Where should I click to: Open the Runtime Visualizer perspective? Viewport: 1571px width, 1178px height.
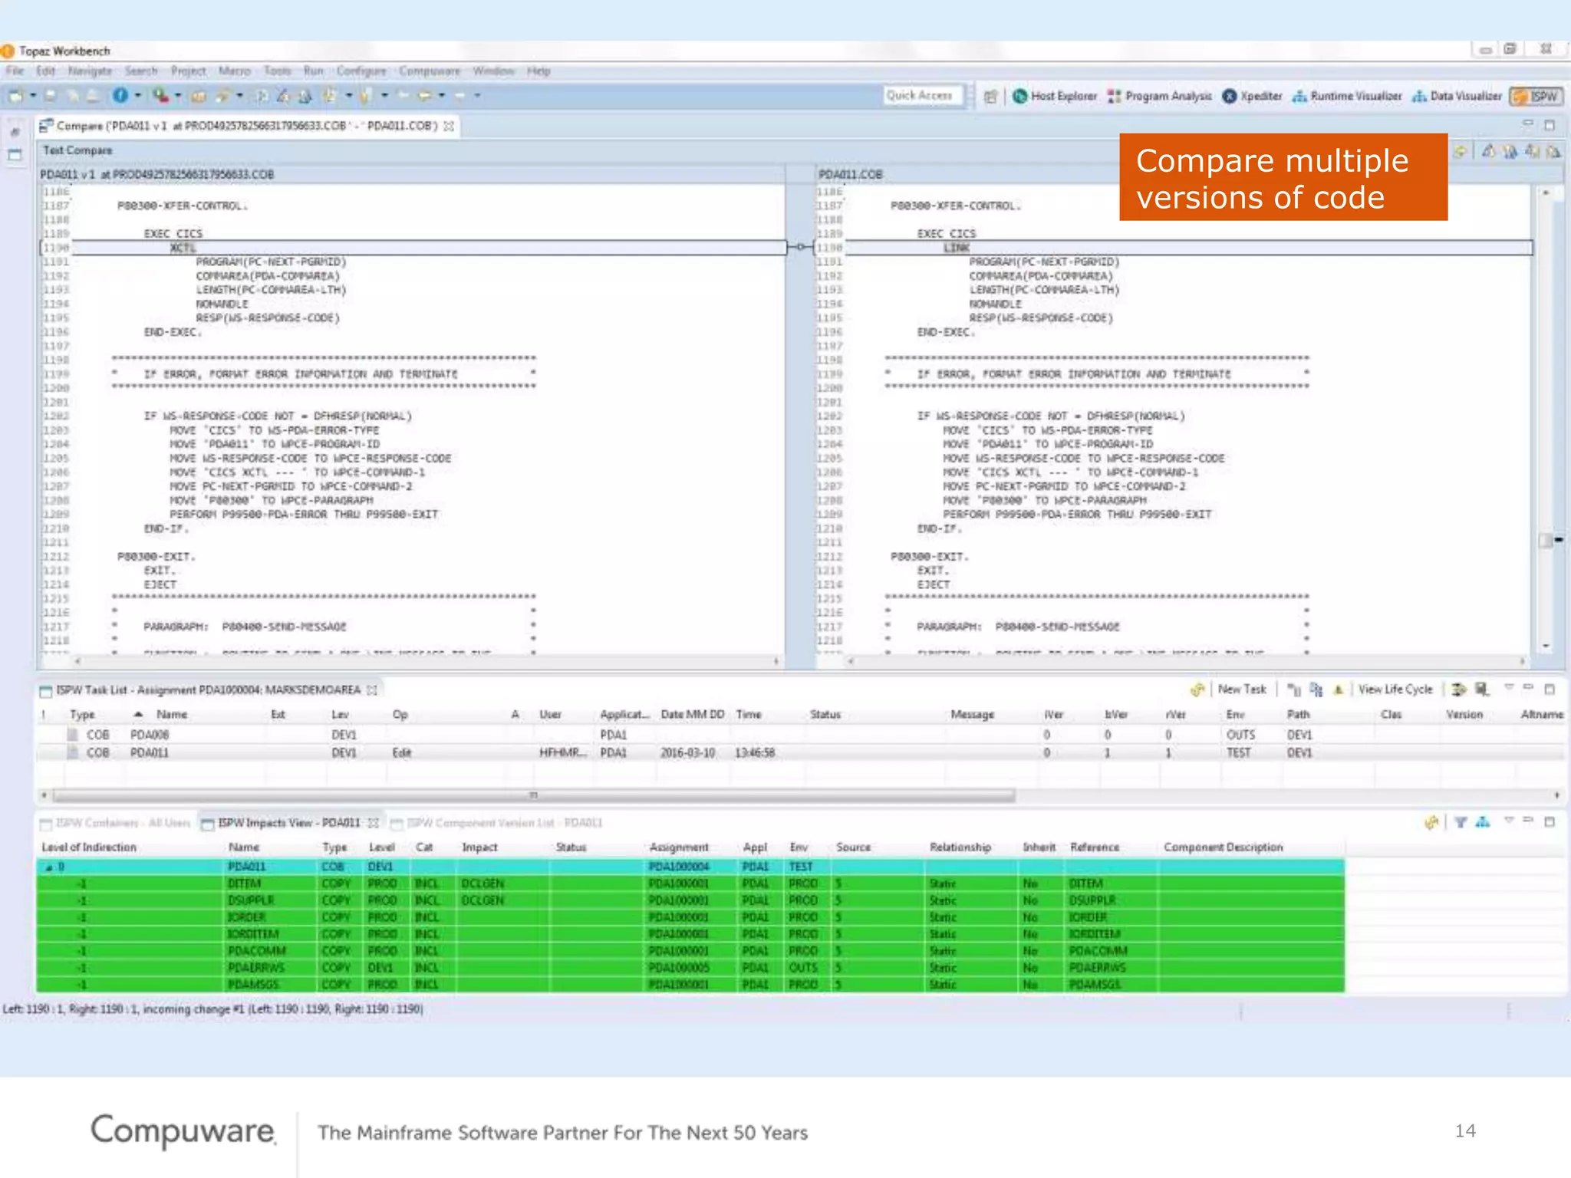1347,96
